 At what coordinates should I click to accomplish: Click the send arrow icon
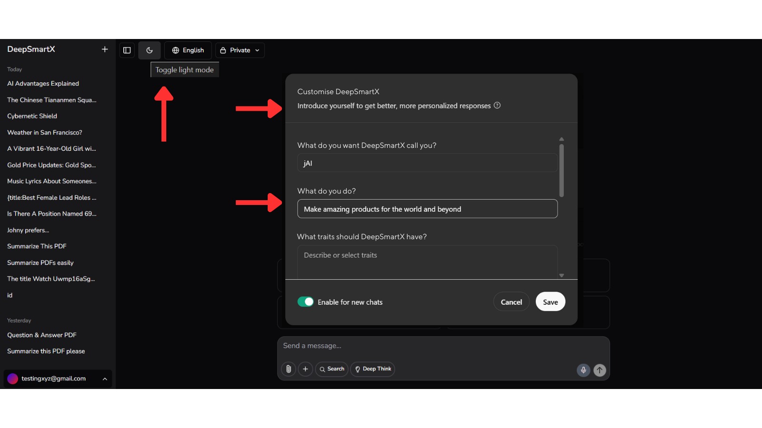600,370
